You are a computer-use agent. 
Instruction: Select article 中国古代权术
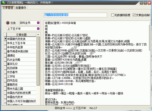pos(21,97)
